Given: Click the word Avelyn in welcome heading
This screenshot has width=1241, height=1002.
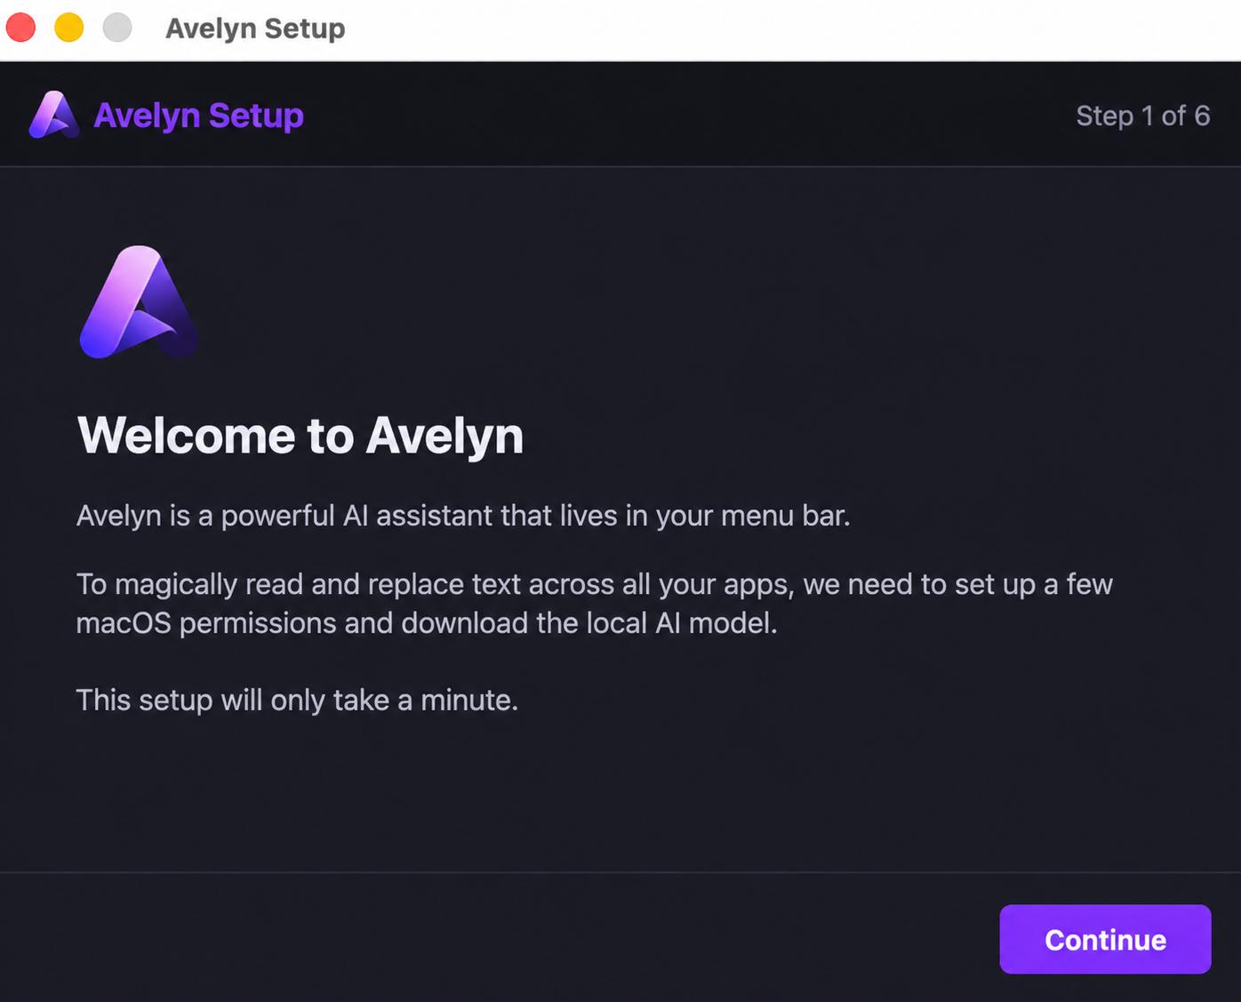Looking at the screenshot, I should [444, 436].
